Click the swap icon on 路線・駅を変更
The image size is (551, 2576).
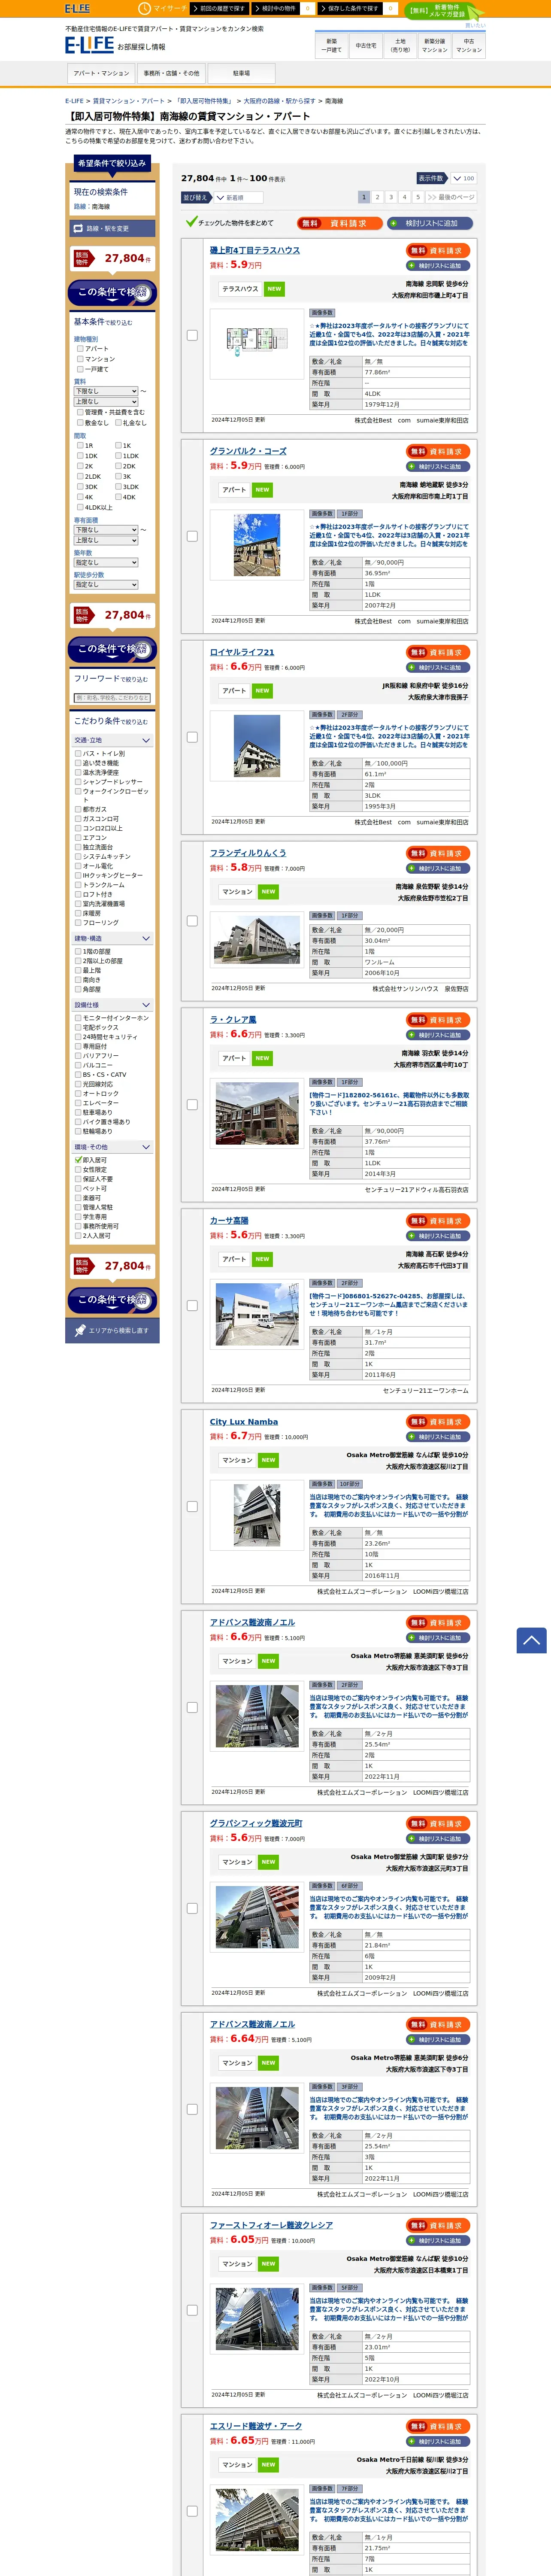78,228
